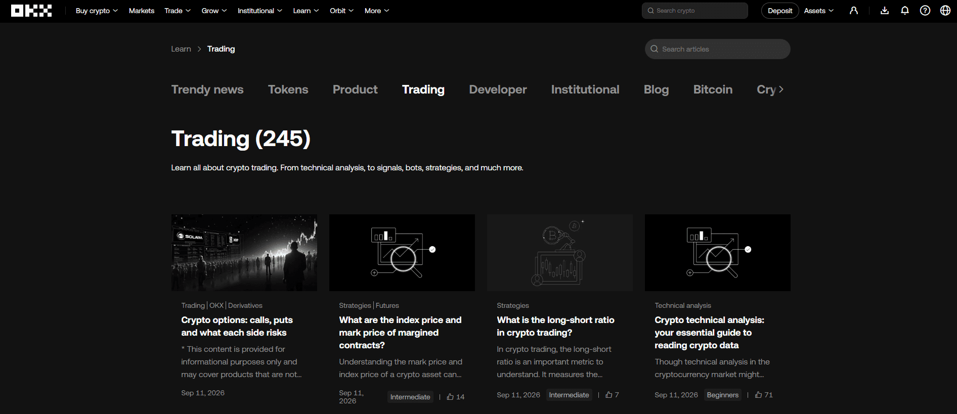The image size is (957, 414).
Task: Expand the Grow menu
Action: pos(214,11)
